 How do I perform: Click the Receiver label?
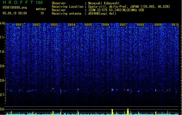pos(59,10)
